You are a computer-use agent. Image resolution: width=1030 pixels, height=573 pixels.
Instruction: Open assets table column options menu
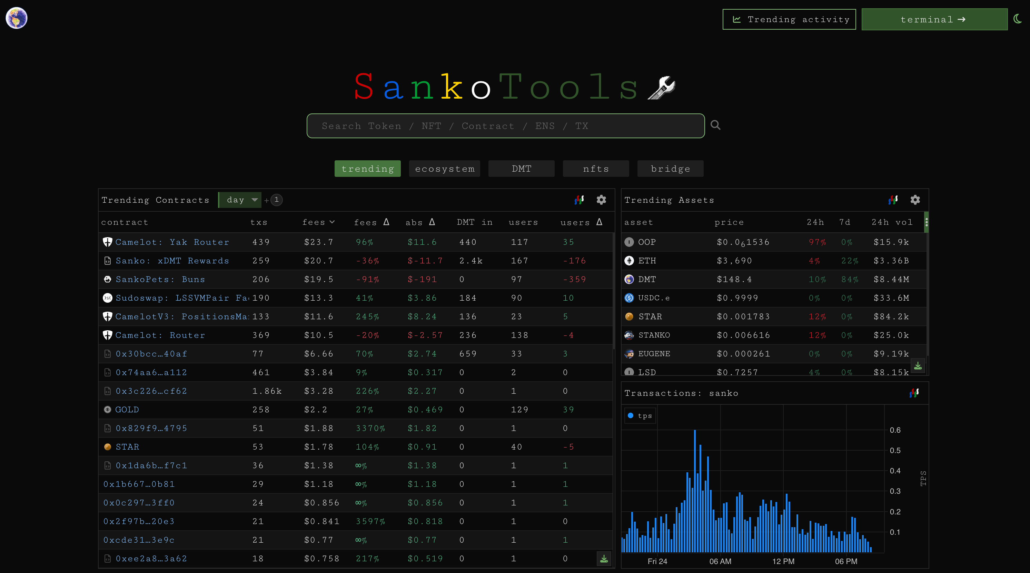pos(926,222)
